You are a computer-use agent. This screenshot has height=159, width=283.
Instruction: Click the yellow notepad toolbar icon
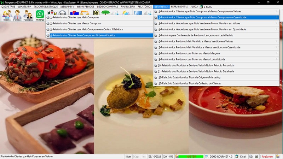pos(96,13)
